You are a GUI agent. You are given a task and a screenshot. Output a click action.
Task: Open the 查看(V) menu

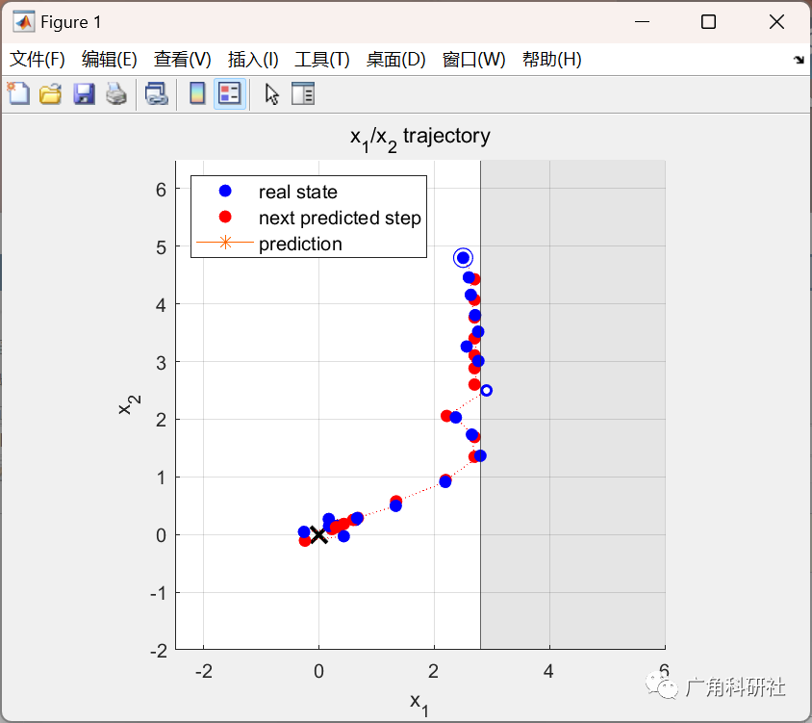pyautogui.click(x=182, y=59)
